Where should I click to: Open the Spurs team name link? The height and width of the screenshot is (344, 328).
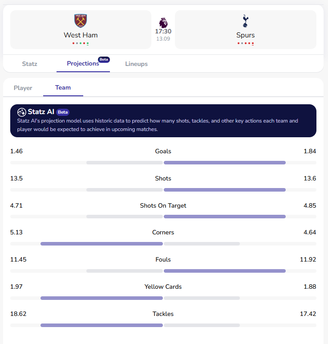[x=245, y=35]
